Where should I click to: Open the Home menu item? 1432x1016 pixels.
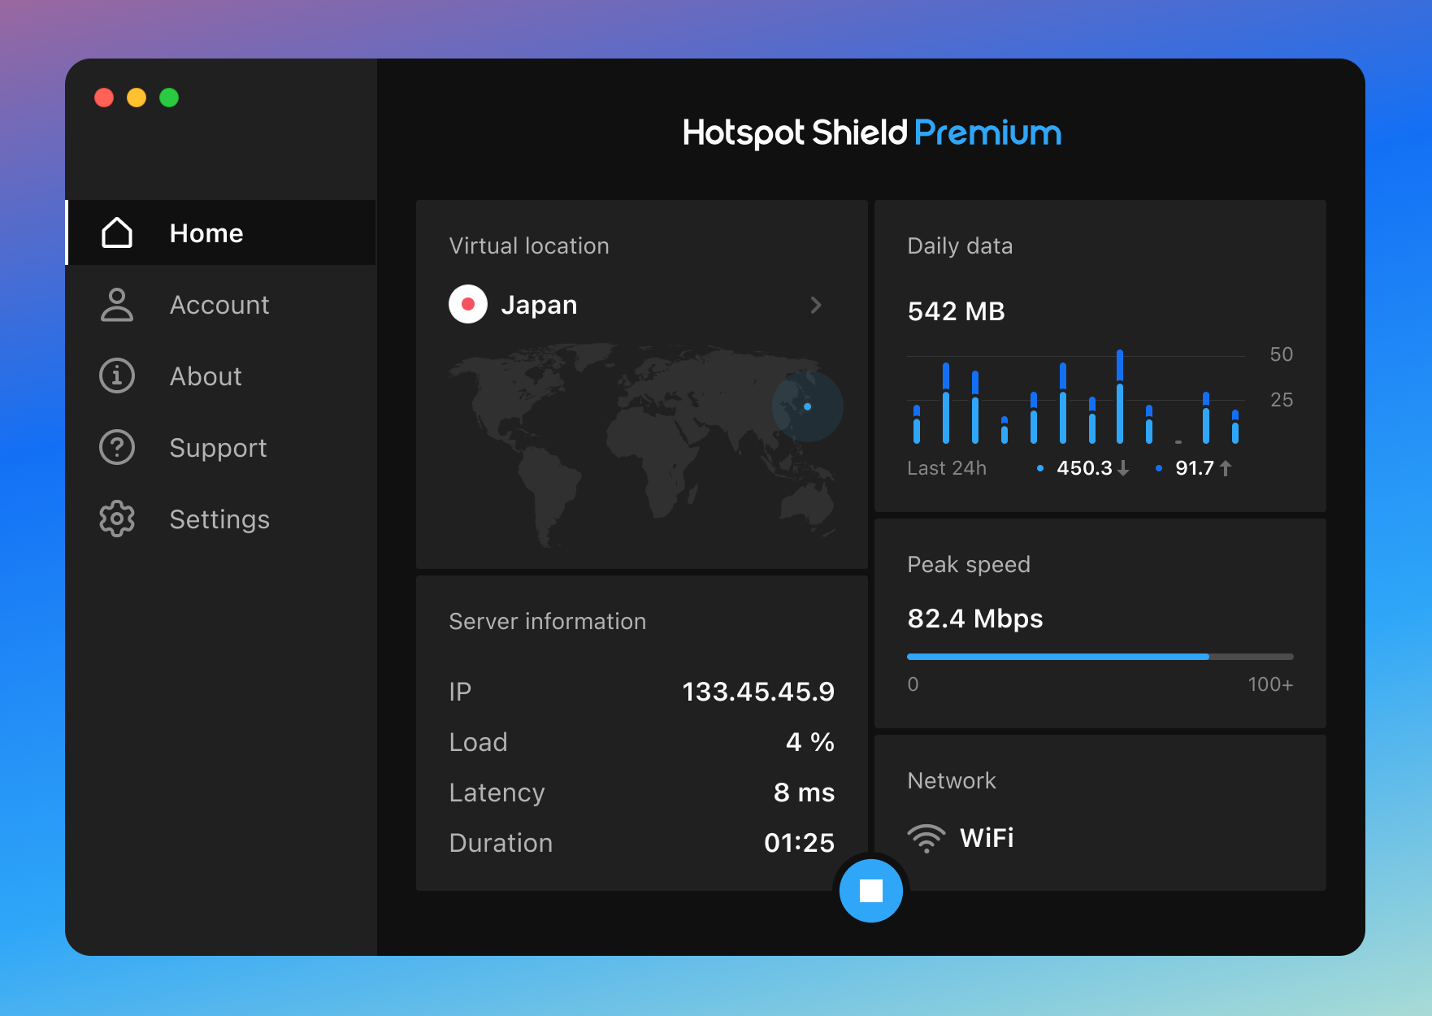point(221,232)
